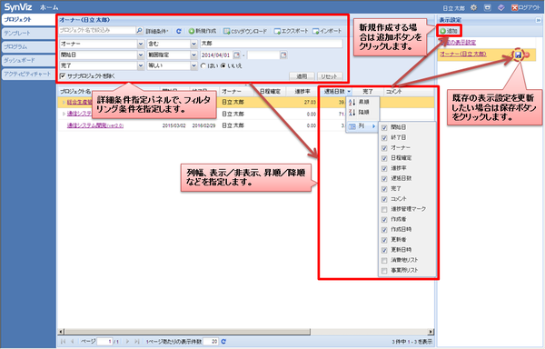545x349 pixels.
Task: Toggle the 作成者 column checkbox
Action: tap(384, 219)
